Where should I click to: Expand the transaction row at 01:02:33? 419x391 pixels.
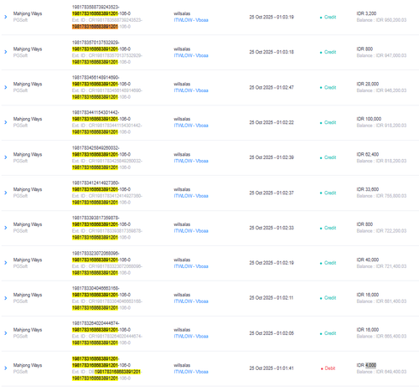6,228
